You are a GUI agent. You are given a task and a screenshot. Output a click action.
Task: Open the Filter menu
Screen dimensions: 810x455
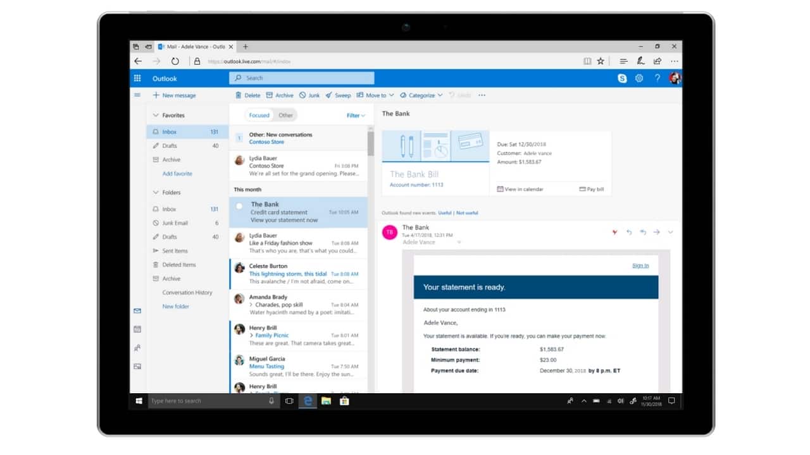(x=355, y=115)
